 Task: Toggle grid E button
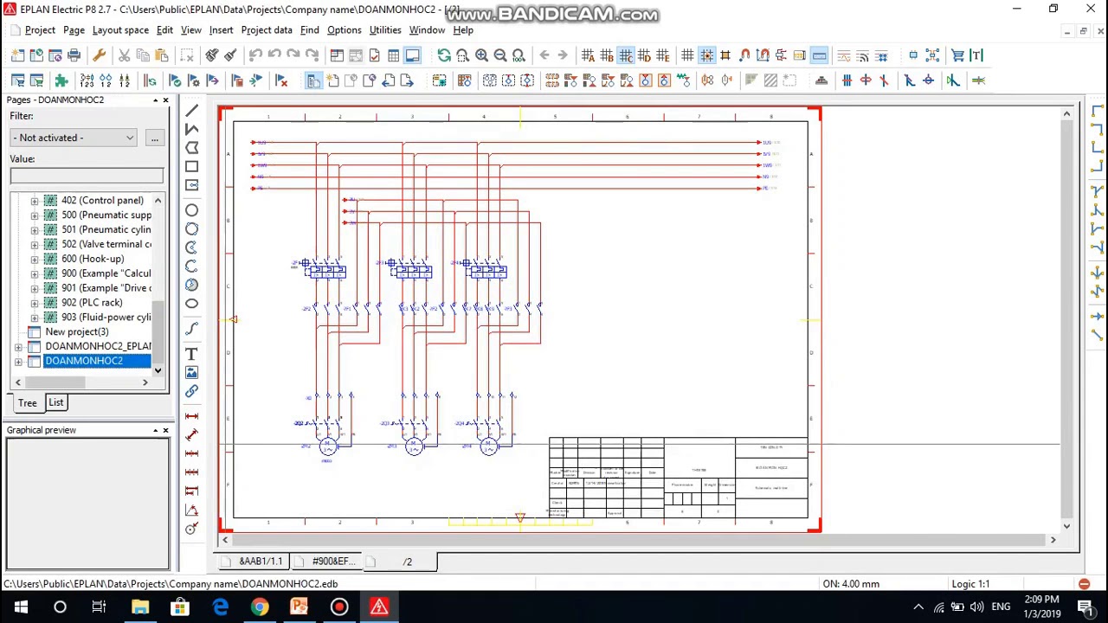point(663,55)
